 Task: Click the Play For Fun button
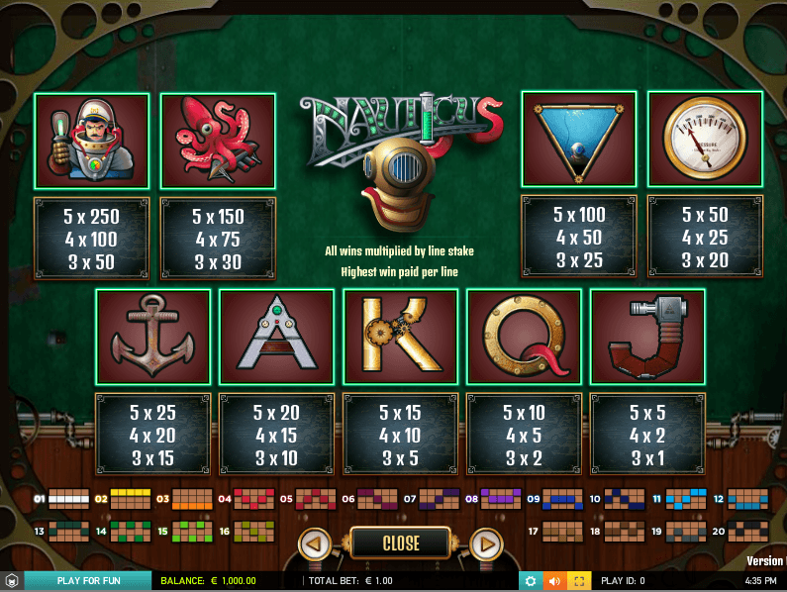[88, 581]
